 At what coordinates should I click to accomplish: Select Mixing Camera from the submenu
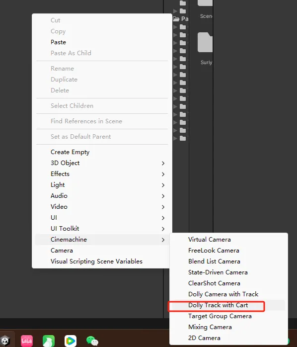(228, 327)
